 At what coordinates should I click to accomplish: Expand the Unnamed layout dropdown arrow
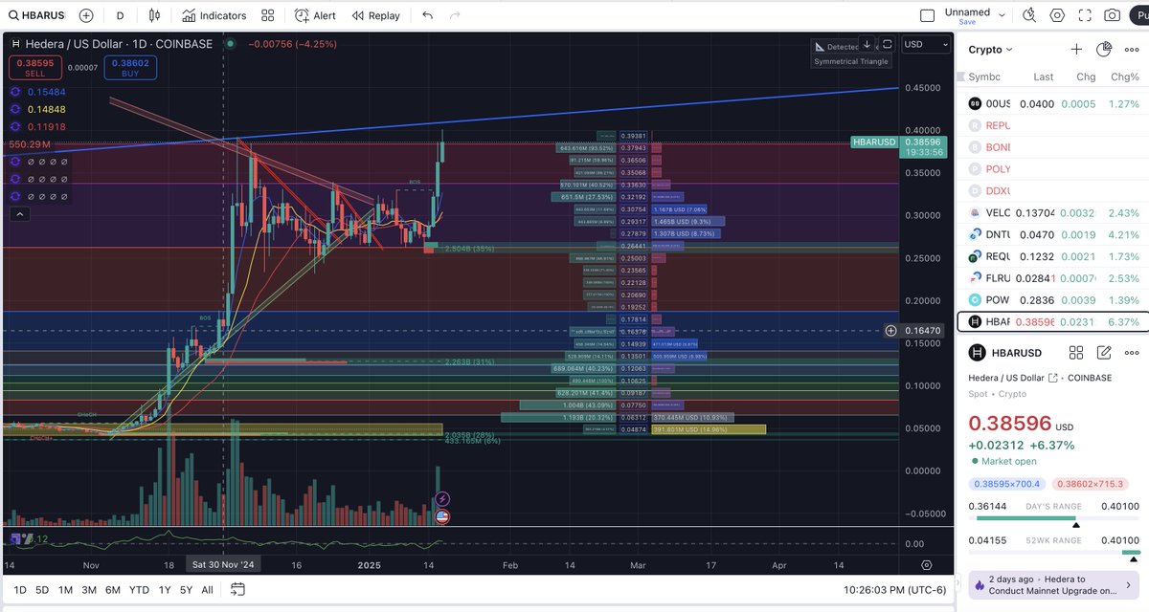[1002, 15]
